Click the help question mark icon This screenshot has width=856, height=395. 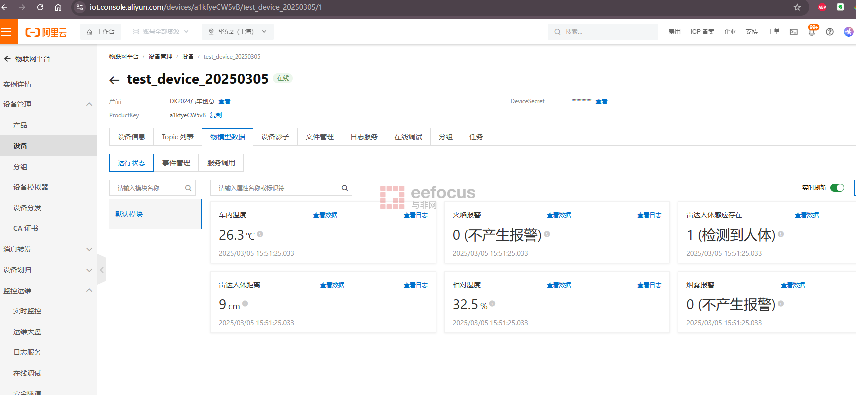tap(829, 32)
